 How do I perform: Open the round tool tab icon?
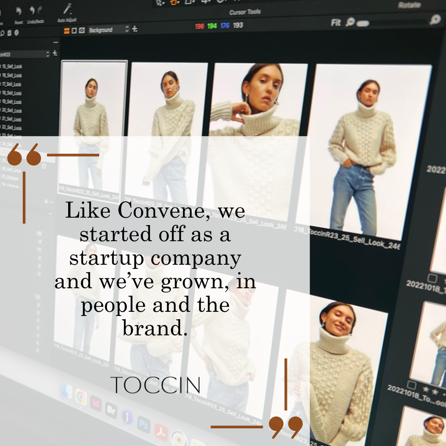coord(17,33)
